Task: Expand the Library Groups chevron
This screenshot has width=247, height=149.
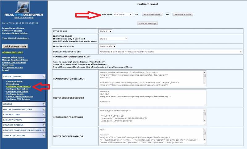Action: point(44,120)
